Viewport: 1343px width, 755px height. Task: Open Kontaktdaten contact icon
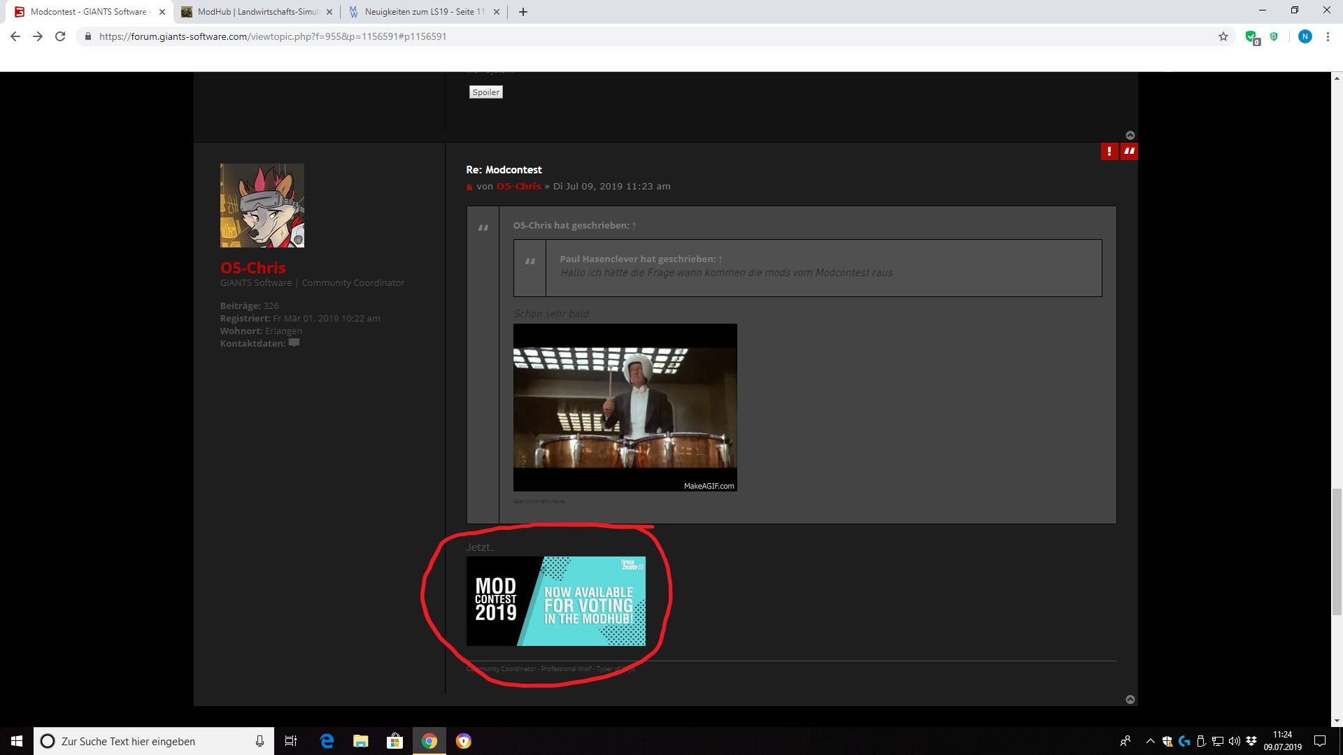click(294, 343)
